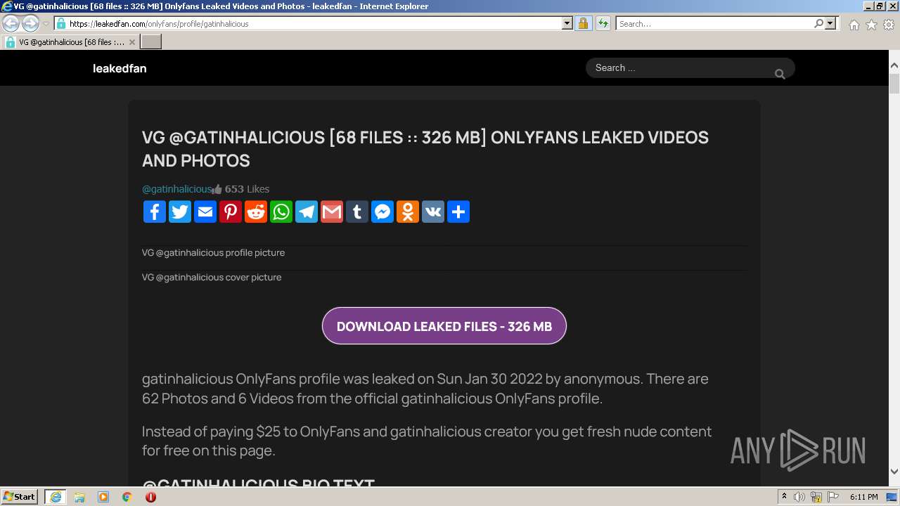Select the VG @gatinhalicious browser tab
This screenshot has height=506, width=900.
[70, 42]
